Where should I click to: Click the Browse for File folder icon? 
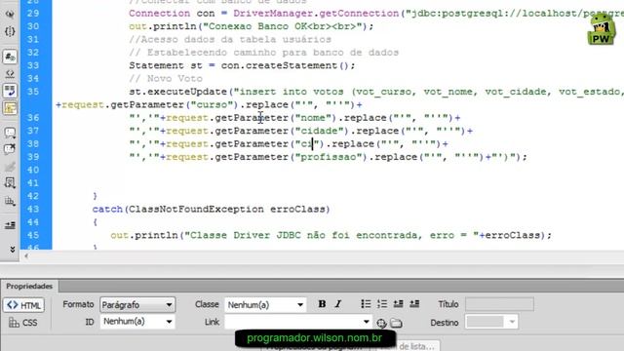click(396, 323)
